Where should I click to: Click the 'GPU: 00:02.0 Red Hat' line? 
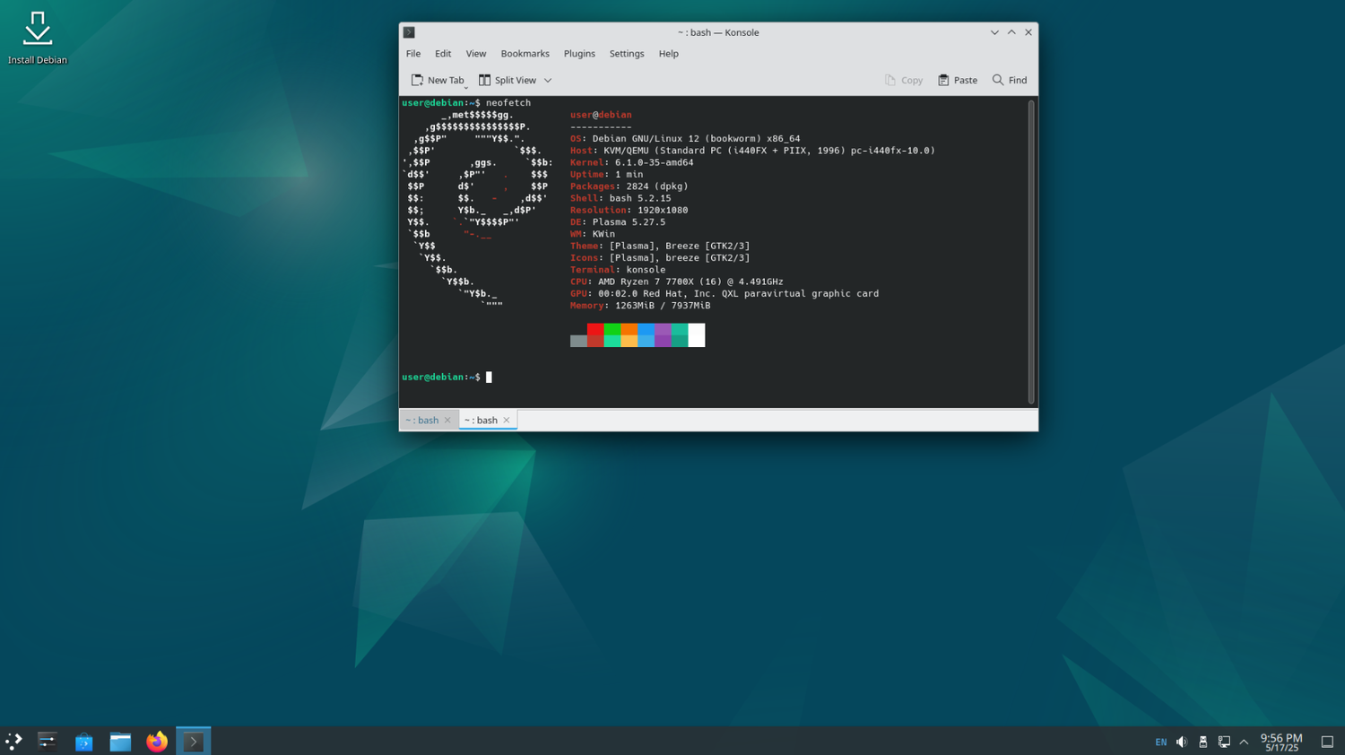pyautogui.click(x=725, y=293)
